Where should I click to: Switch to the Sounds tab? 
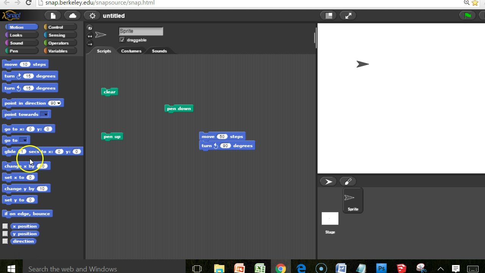coord(159,50)
